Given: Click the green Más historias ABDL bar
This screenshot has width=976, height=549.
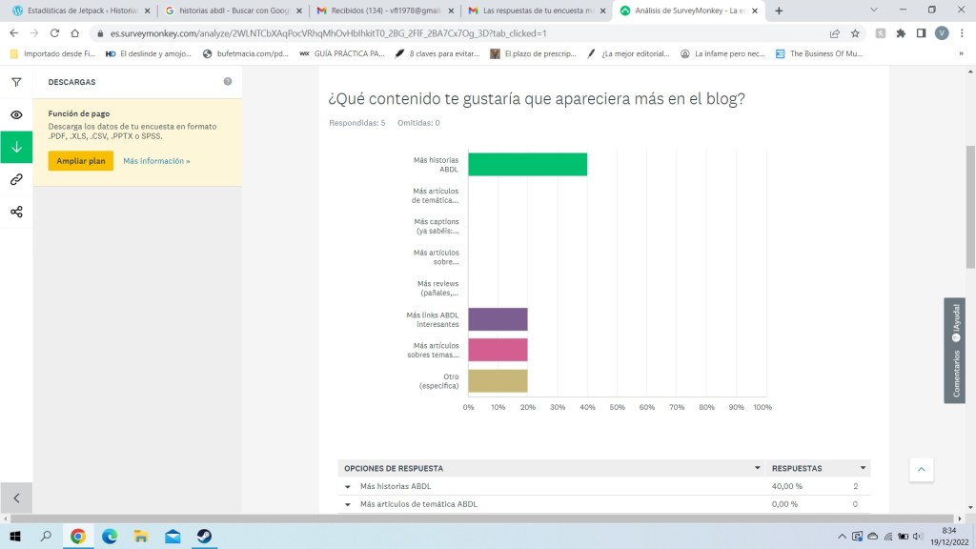Looking at the screenshot, I should point(527,164).
